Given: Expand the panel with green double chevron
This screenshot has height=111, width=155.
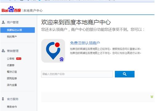Looking at the screenshot, I should tap(152, 97).
